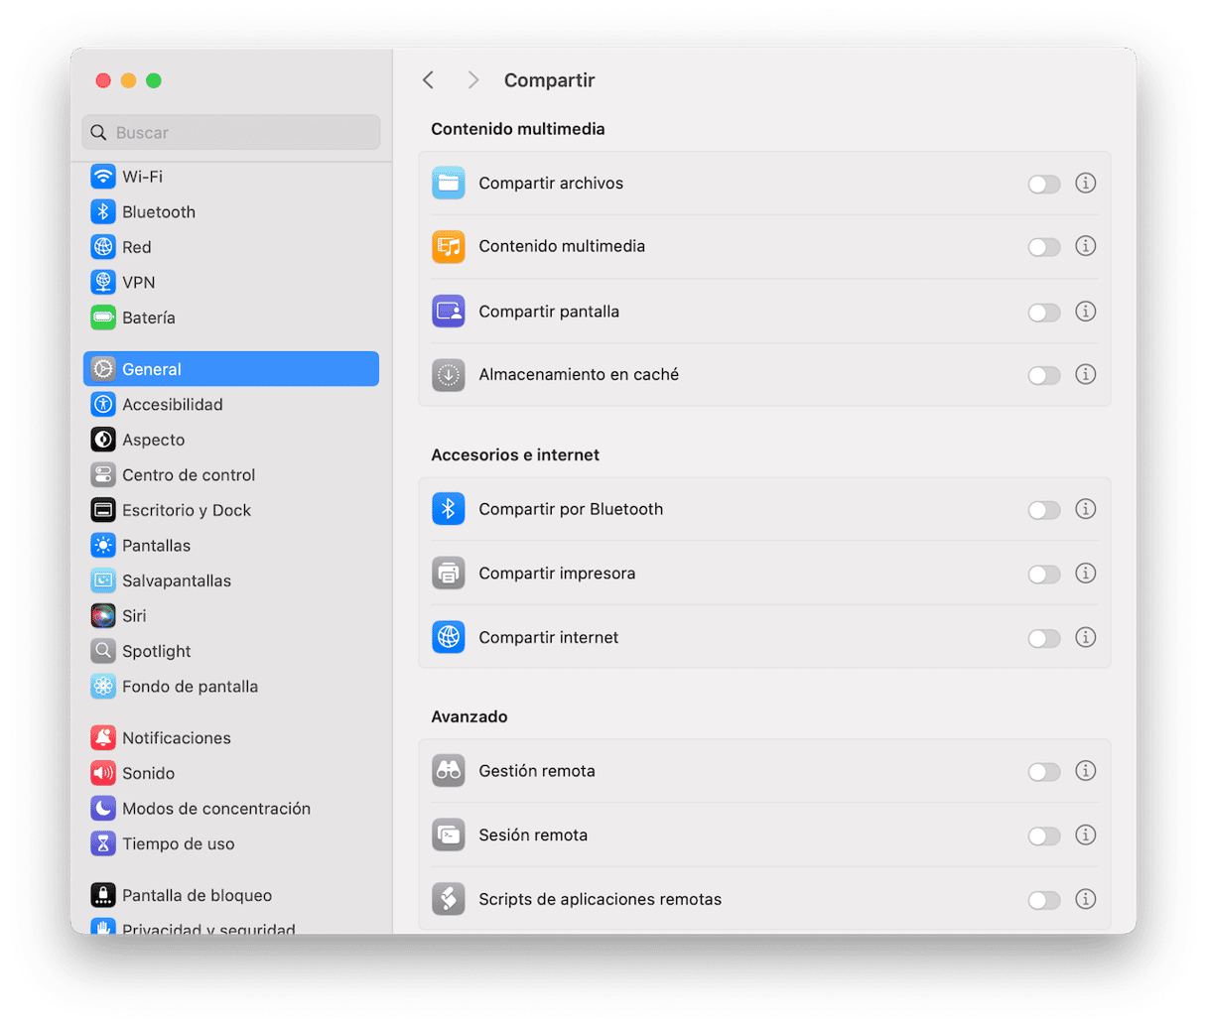Focus the Buscar search field

(231, 132)
